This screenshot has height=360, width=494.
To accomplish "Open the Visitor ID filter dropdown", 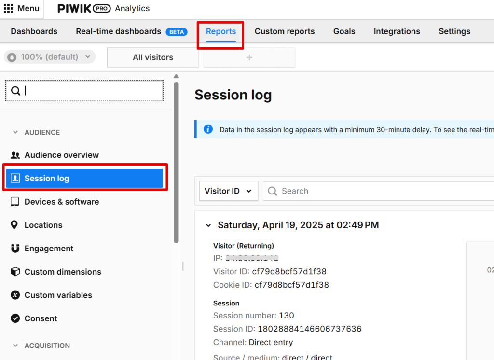I will tap(228, 191).
